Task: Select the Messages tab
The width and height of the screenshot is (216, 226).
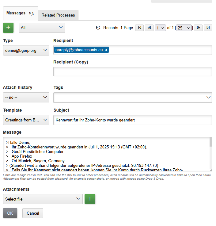Action: [x=16, y=13]
